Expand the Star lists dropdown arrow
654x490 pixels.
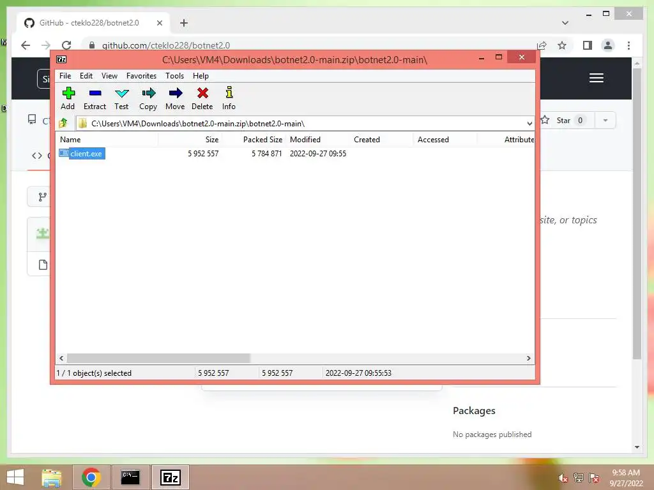click(x=605, y=121)
